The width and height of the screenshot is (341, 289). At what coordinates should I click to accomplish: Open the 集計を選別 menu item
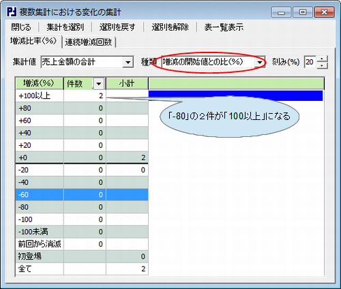[65, 27]
